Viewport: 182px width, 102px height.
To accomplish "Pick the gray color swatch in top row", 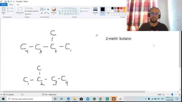I will click(115, 8).
